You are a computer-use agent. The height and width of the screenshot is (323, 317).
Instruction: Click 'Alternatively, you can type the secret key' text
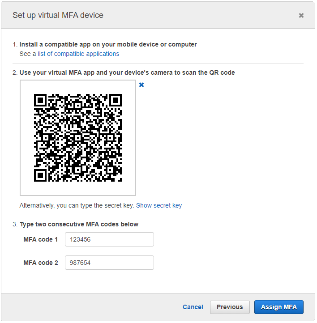tap(77, 205)
